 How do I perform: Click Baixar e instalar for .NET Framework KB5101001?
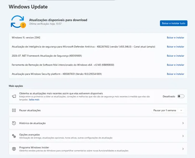(175, 56)
